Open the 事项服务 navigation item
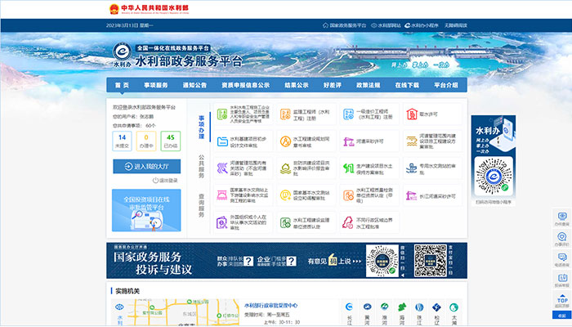572x327 pixels. 156,85
